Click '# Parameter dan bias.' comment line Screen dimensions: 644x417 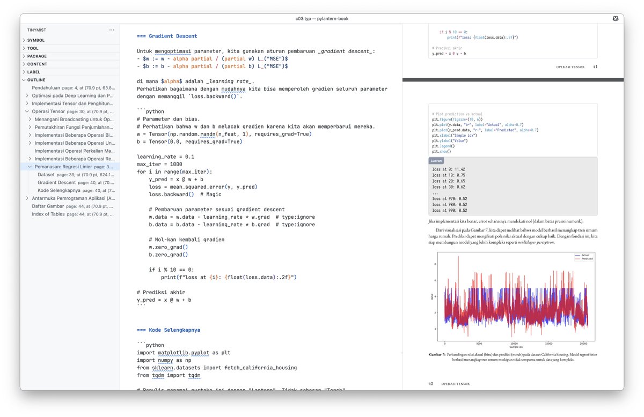(169, 119)
